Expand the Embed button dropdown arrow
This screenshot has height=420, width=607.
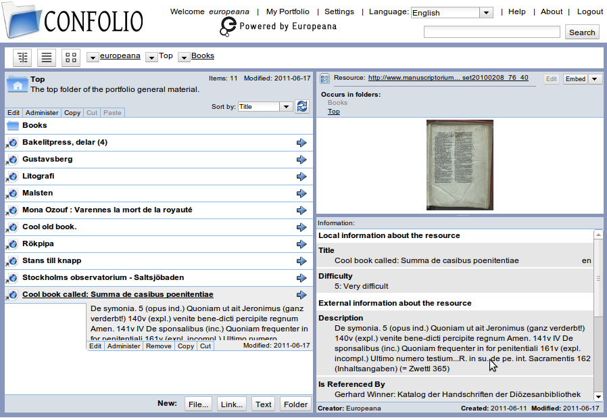point(595,79)
